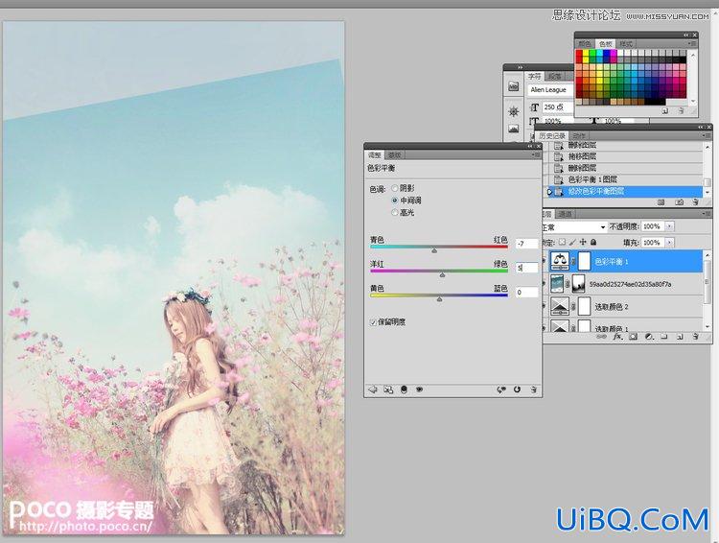The width and height of the screenshot is (719, 543).
Task: Click the 青色–红色 (cyan–red) slider handle
Action: tap(434, 250)
